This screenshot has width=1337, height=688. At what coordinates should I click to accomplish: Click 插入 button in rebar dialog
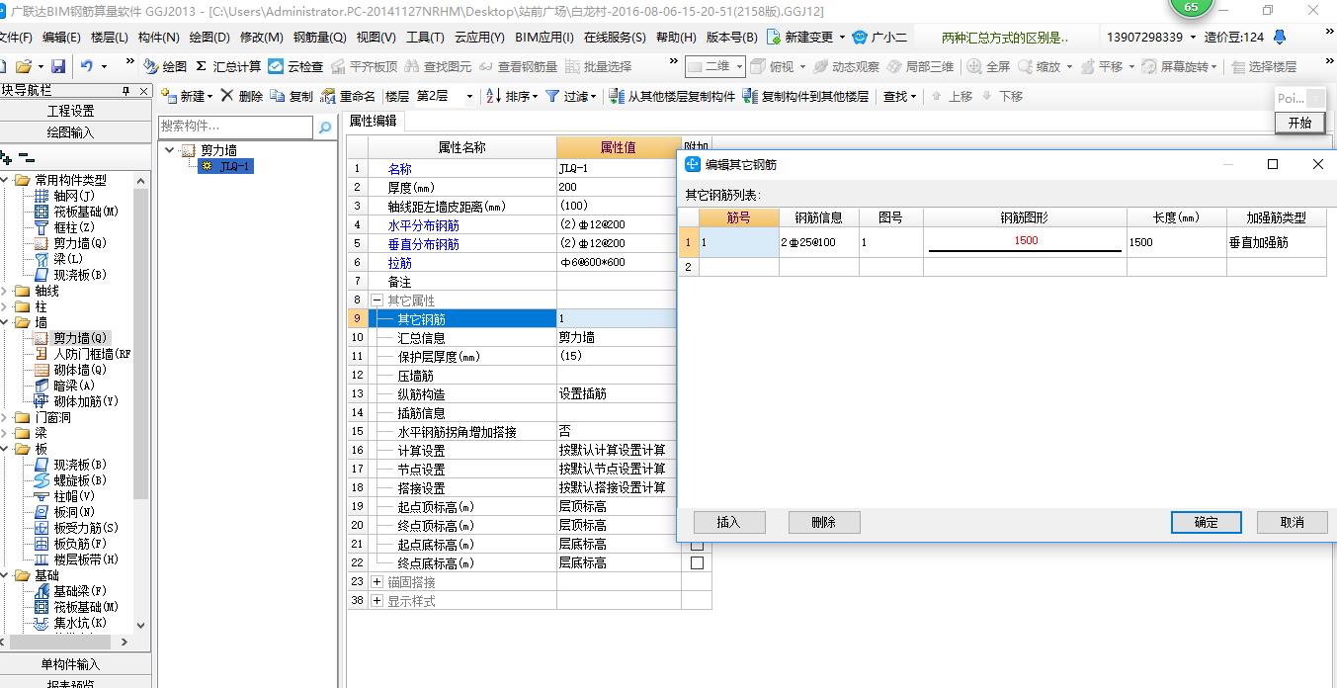click(729, 522)
